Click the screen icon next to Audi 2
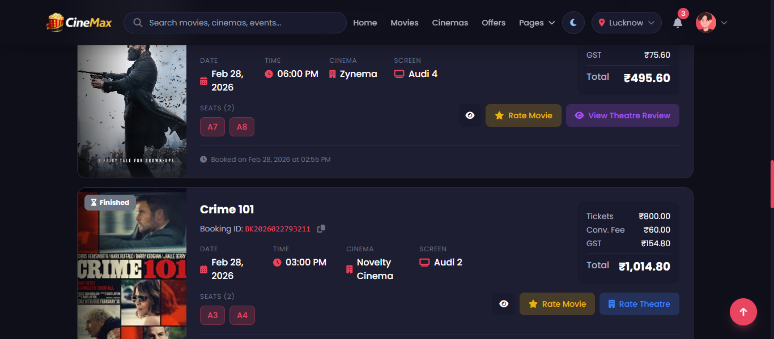 424,262
